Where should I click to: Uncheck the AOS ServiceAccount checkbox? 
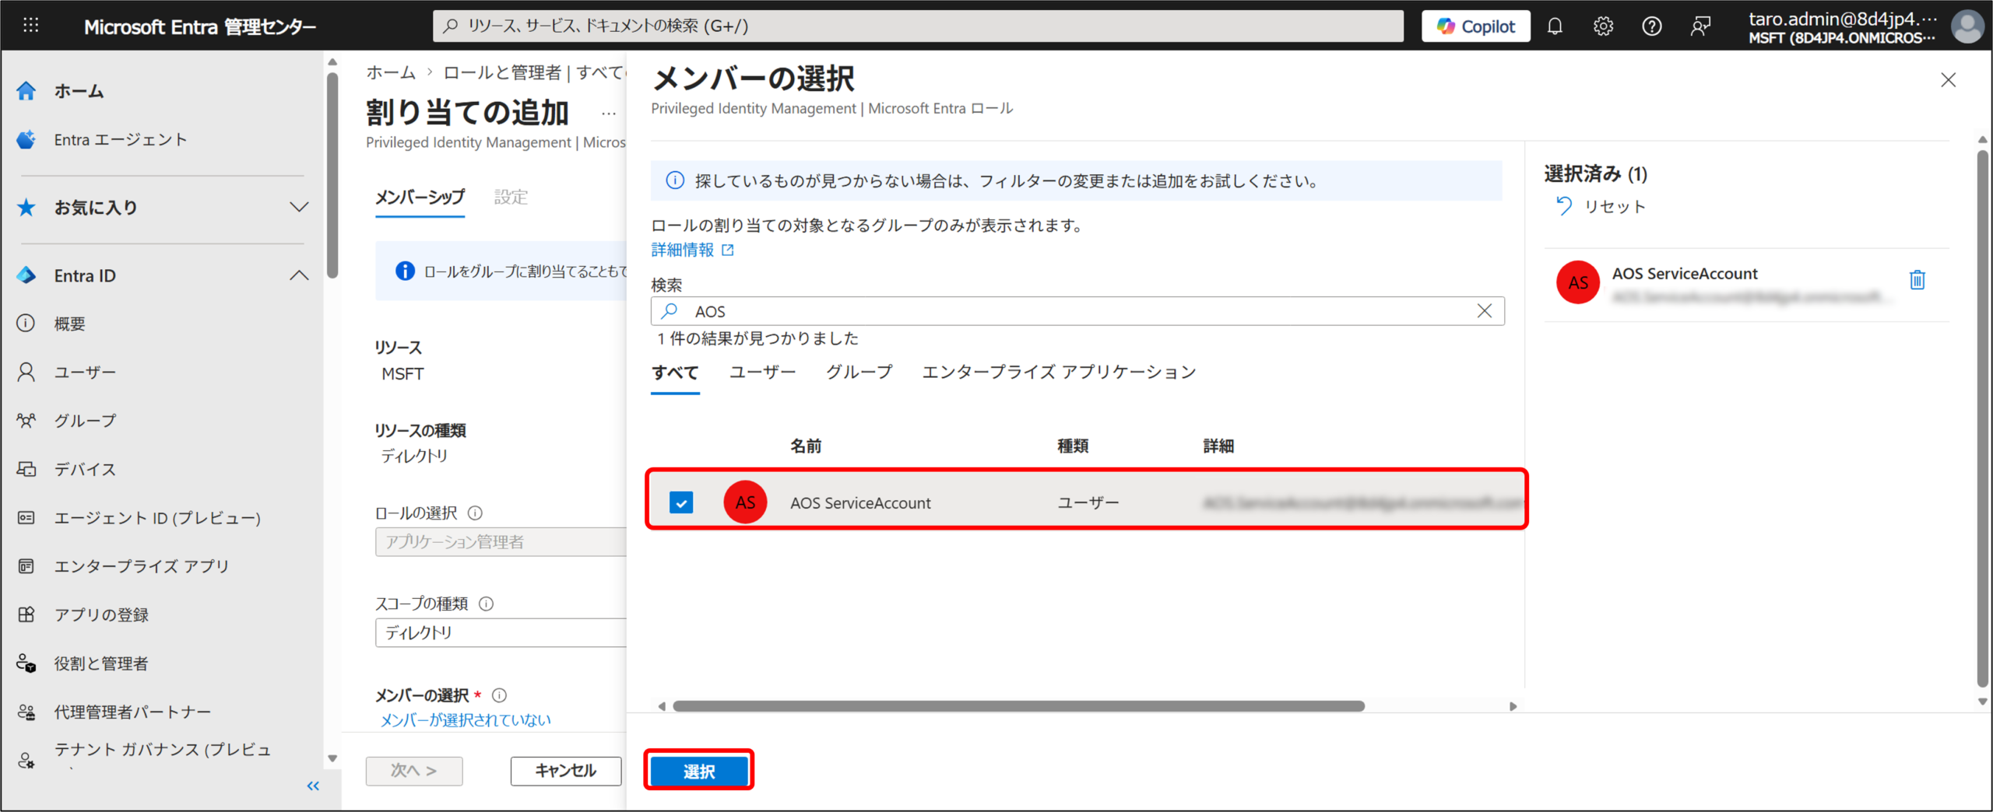pos(681,502)
